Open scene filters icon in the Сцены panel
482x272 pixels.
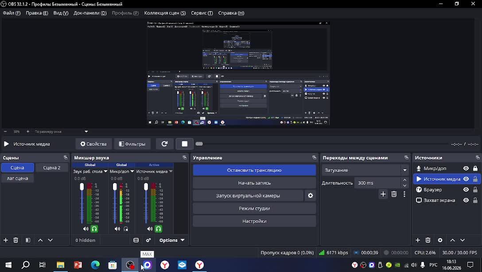[x=27, y=240]
